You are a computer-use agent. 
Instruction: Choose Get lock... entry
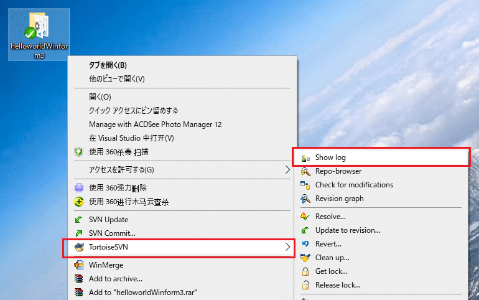click(331, 271)
